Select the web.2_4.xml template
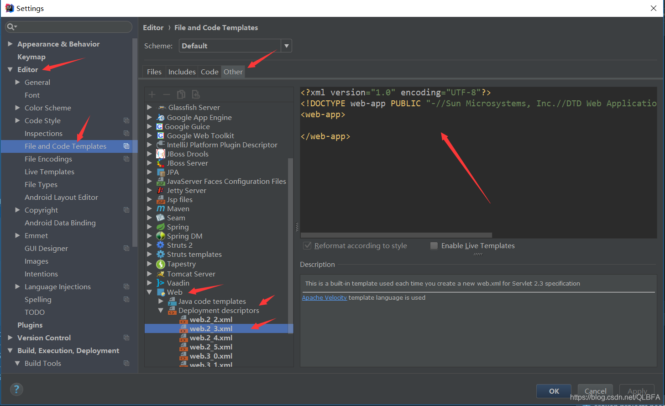This screenshot has width=665, height=406. pyautogui.click(x=211, y=338)
